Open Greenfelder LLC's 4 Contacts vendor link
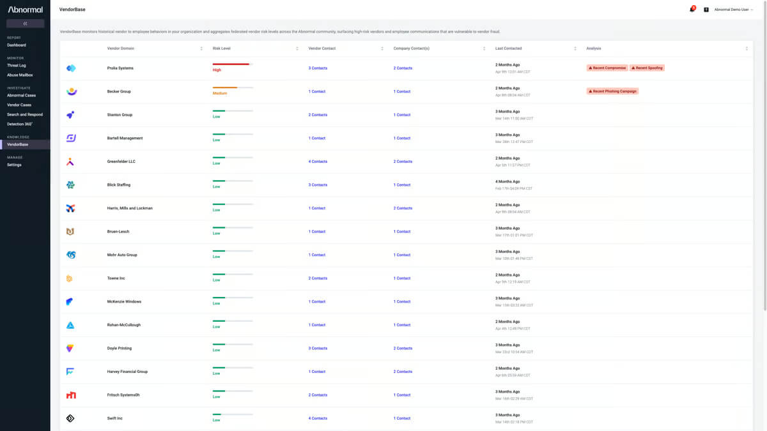Screen dimensions: 767x431 318,162
